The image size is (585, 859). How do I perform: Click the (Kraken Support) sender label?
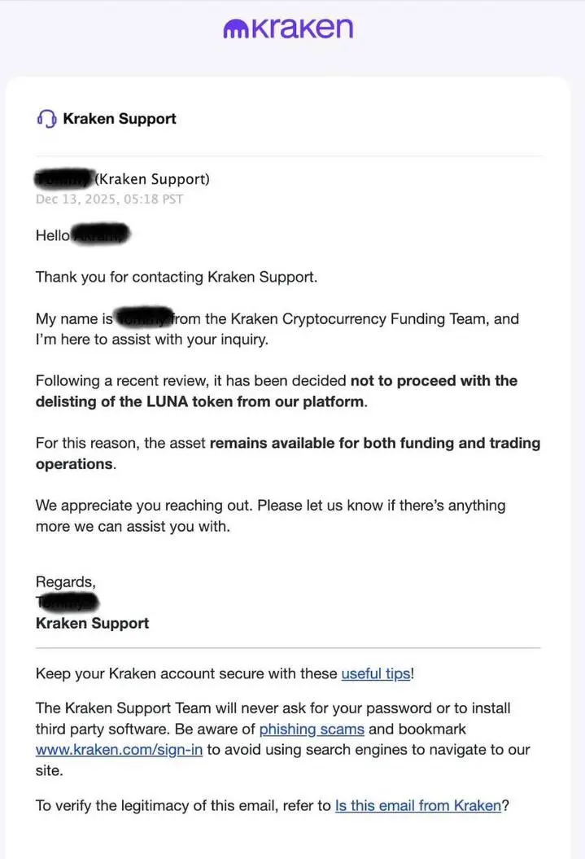click(152, 179)
